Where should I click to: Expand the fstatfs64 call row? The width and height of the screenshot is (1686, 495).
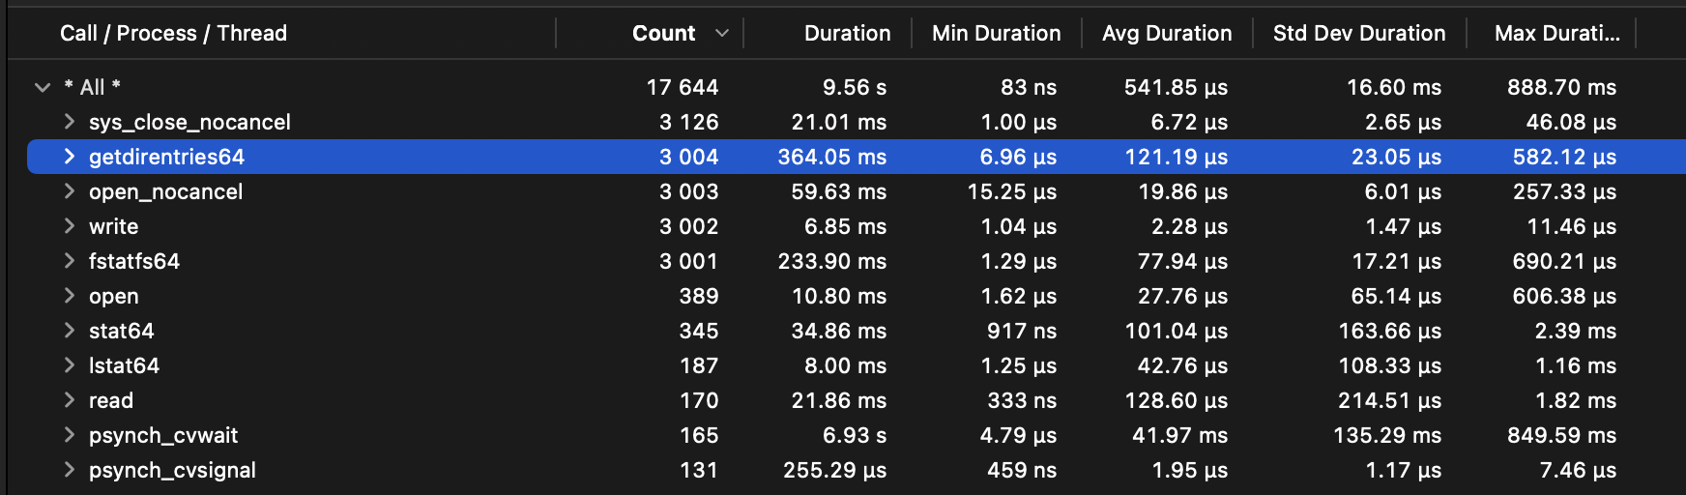point(69,261)
